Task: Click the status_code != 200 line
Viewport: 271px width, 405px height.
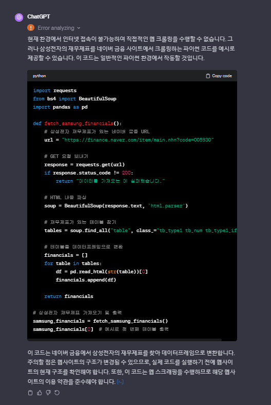Action: (89, 173)
